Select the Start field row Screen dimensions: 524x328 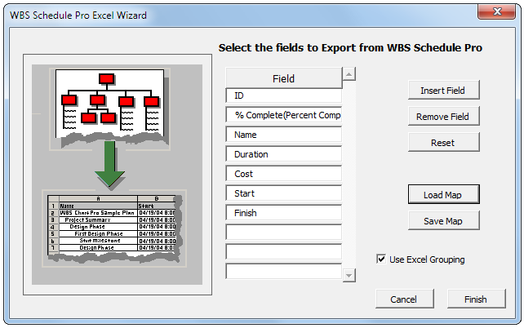pos(284,193)
